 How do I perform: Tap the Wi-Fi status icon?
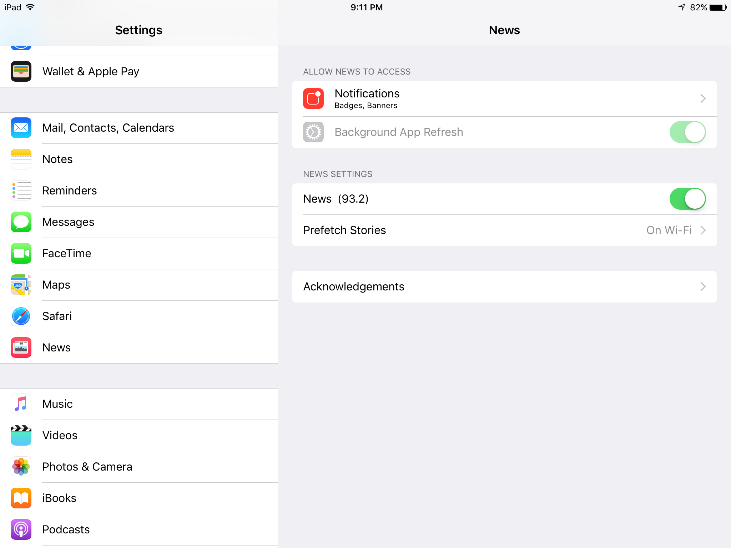pyautogui.click(x=31, y=7)
